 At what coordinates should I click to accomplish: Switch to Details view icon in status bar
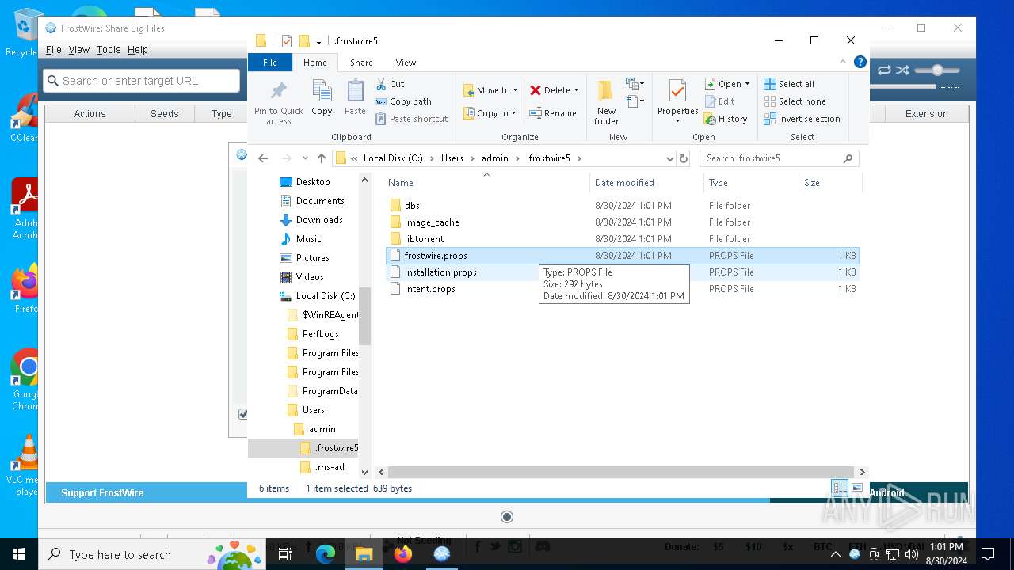tap(840, 488)
